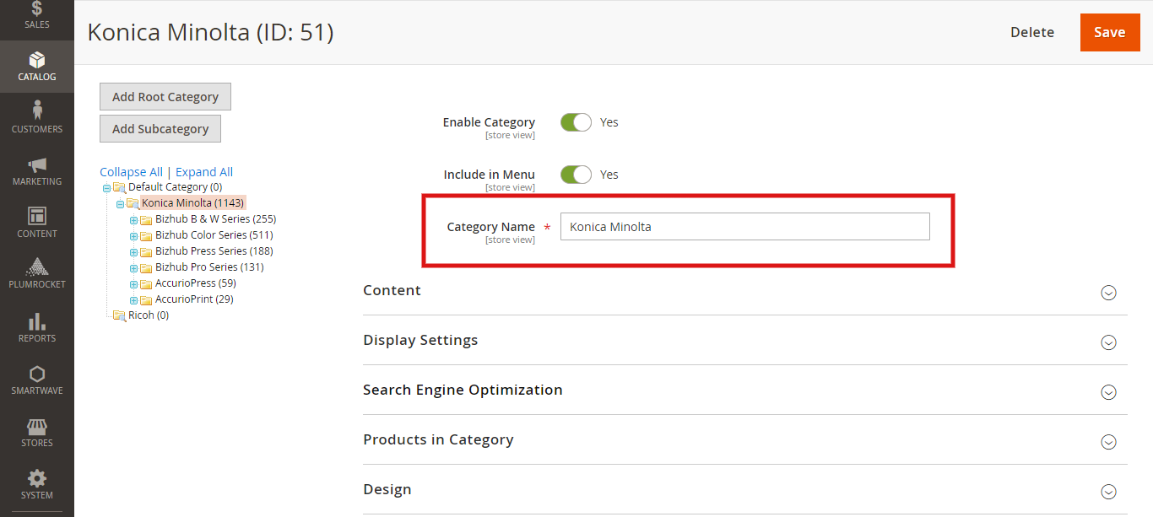This screenshot has height=517, width=1153.
Task: Select Bizhub Color Series (511)
Action: (x=214, y=235)
